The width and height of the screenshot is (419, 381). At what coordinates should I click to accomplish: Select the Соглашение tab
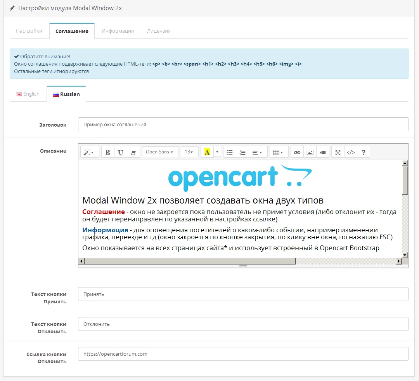coord(72,31)
